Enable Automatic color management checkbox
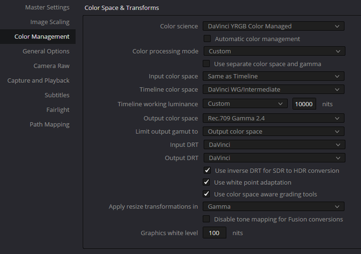Image resolution: width=361 pixels, height=254 pixels. click(x=207, y=39)
